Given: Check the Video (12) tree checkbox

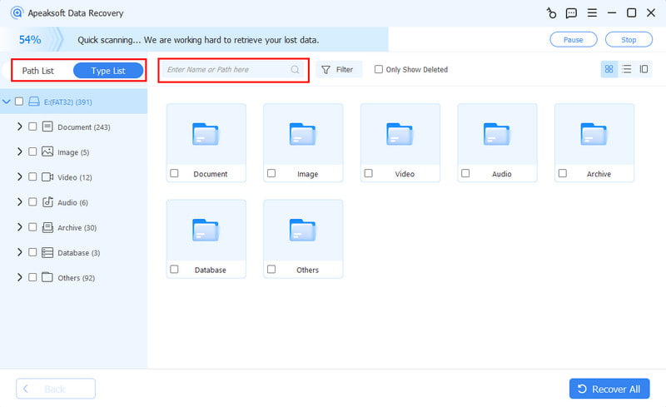Looking at the screenshot, I should point(32,176).
